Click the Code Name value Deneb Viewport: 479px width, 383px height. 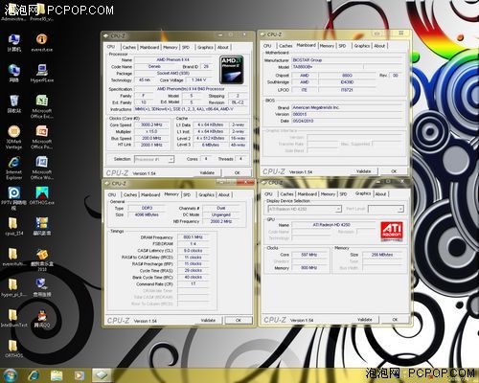coord(154,66)
